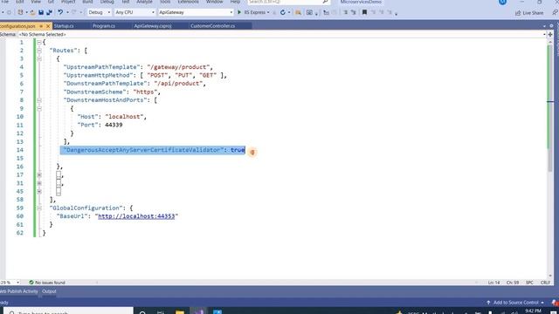Click the Undo arrow icon
The image size is (559, 314).
(x=60, y=12)
